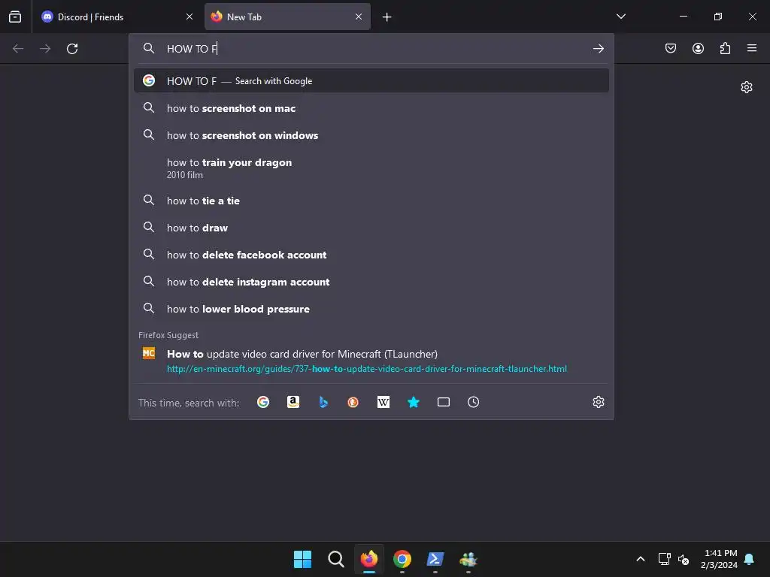
Task: Search in open Tabs icon
Action: click(444, 402)
